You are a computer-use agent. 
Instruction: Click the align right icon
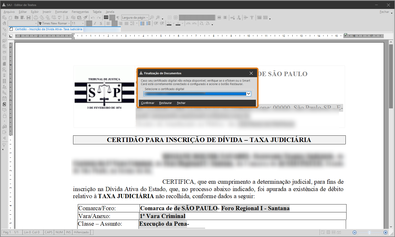tap(120, 23)
